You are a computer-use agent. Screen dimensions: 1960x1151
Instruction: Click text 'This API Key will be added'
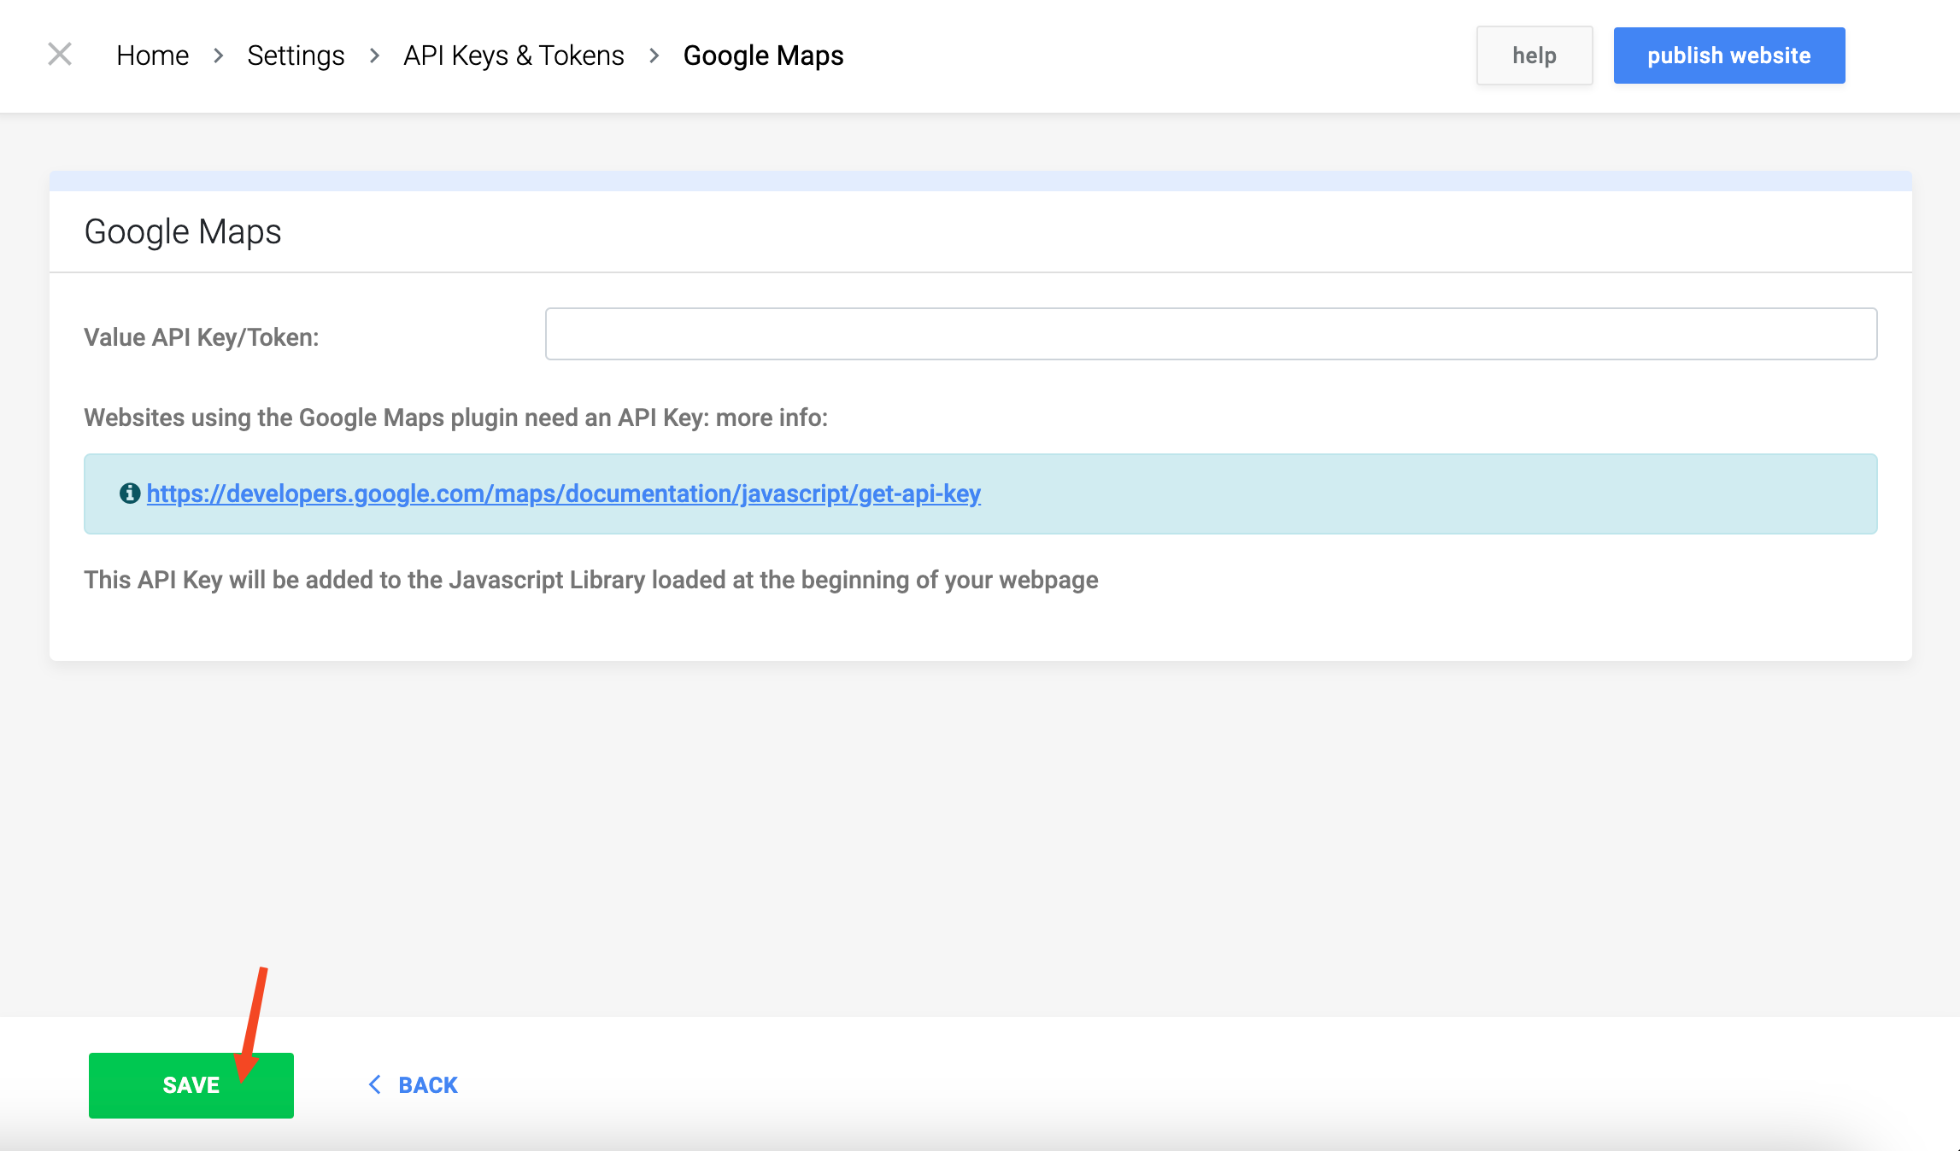(x=228, y=580)
